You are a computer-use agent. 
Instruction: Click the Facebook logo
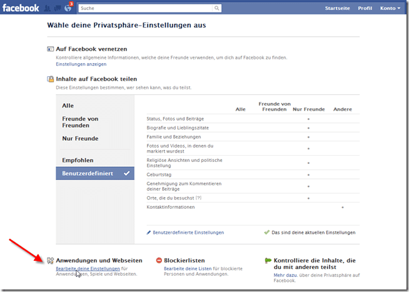click(x=21, y=8)
